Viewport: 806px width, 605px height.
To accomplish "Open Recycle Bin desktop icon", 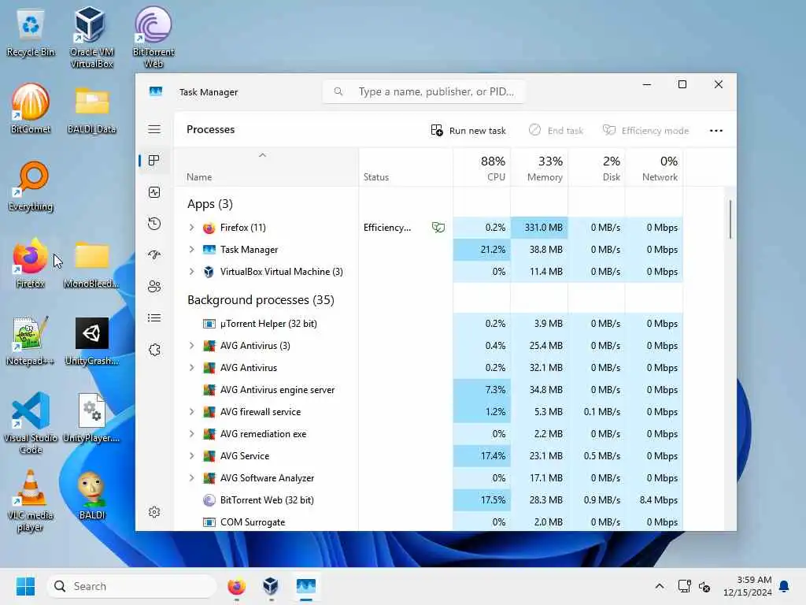I will click(31, 33).
